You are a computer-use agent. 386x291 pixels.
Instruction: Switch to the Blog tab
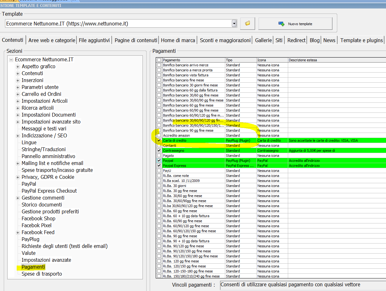pyautogui.click(x=315, y=40)
